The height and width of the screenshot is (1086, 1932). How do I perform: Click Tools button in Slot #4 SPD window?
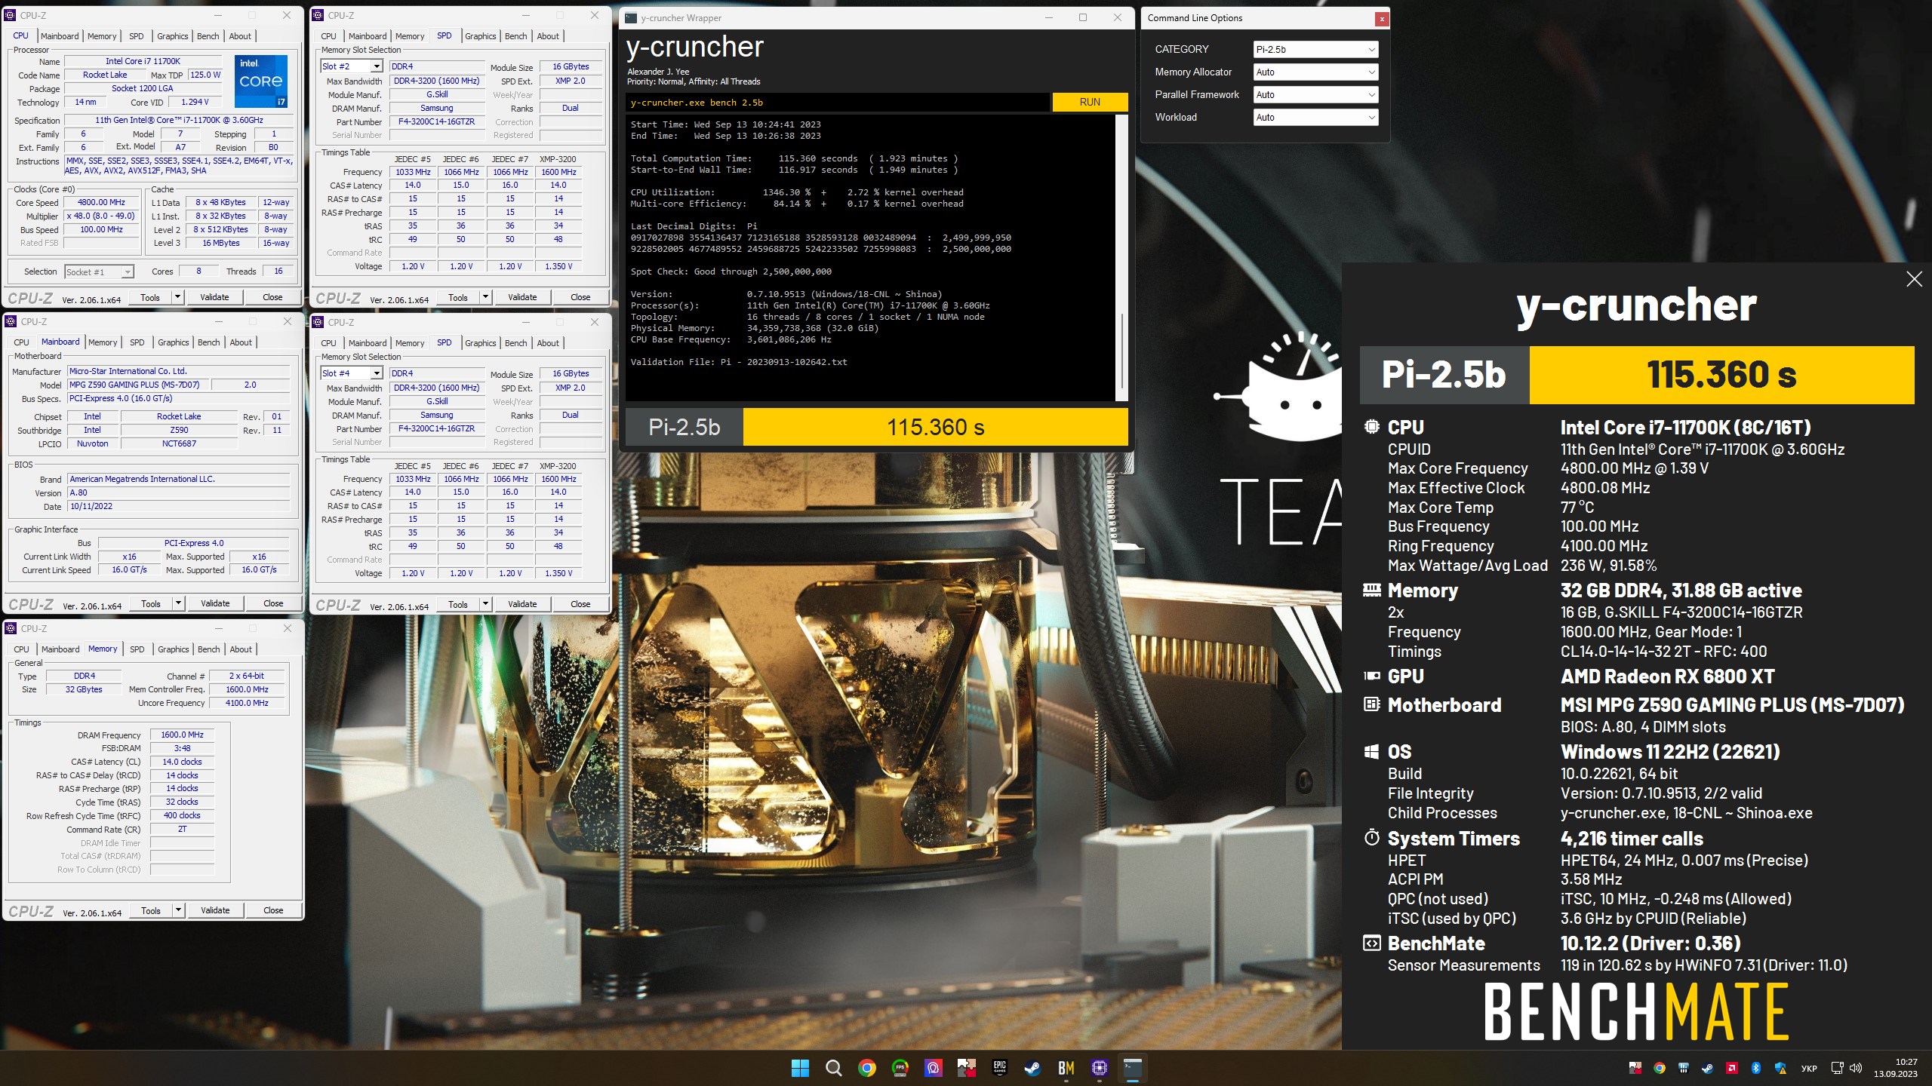point(458,604)
